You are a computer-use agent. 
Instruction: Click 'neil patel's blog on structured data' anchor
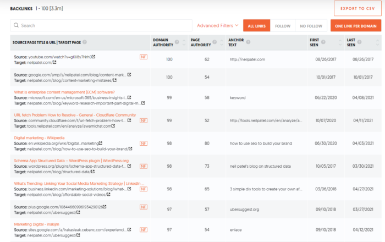click(x=260, y=166)
